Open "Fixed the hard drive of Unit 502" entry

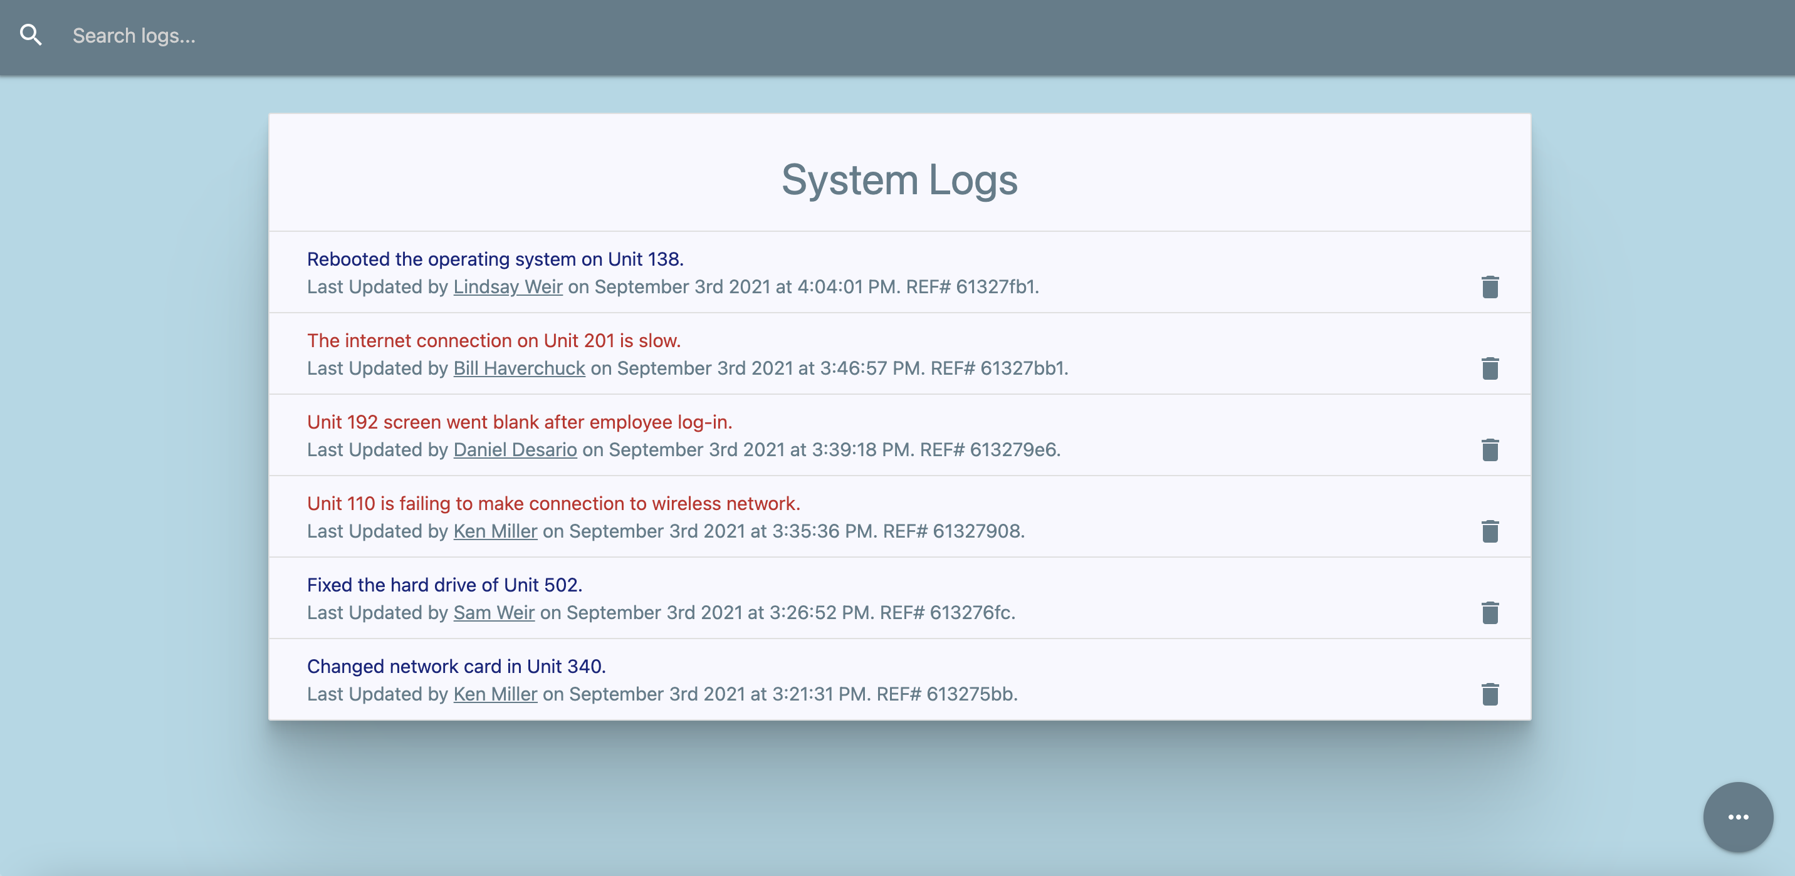(x=444, y=585)
